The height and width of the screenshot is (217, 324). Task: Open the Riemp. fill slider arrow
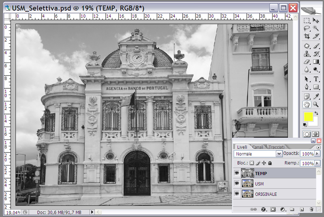(317, 163)
